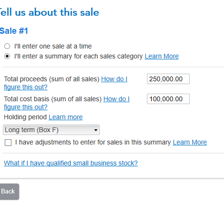Click the Total cost basis input field
This screenshot has width=224, height=202.
[168, 99]
